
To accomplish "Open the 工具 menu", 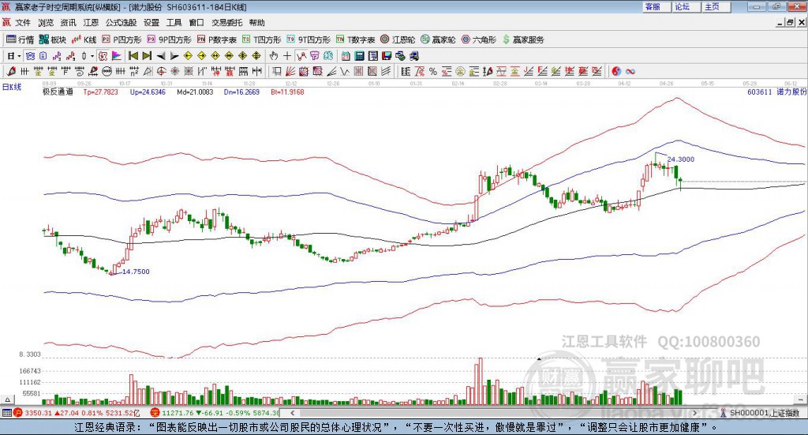I will pos(174,23).
